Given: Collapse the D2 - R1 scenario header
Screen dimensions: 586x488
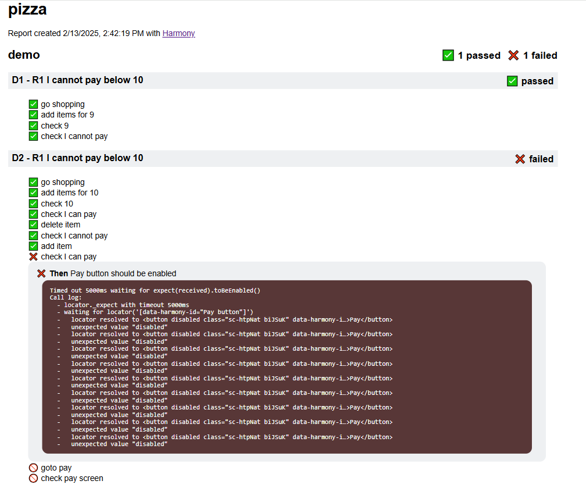Looking at the screenshot, I should pyautogui.click(x=77, y=158).
